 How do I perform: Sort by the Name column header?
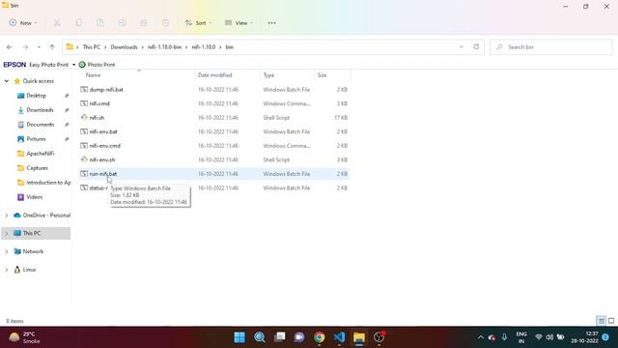pos(94,75)
